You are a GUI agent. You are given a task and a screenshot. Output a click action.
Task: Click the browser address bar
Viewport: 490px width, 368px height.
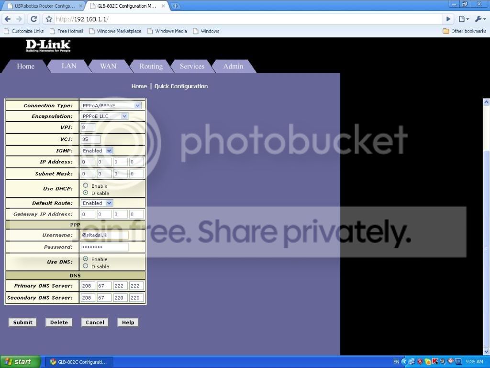pyautogui.click(x=248, y=19)
